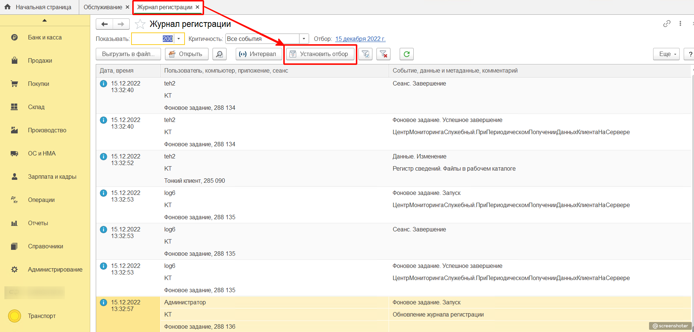This screenshot has height=332, width=694.
Task: Open the home page icon tab
Action: click(x=8, y=7)
